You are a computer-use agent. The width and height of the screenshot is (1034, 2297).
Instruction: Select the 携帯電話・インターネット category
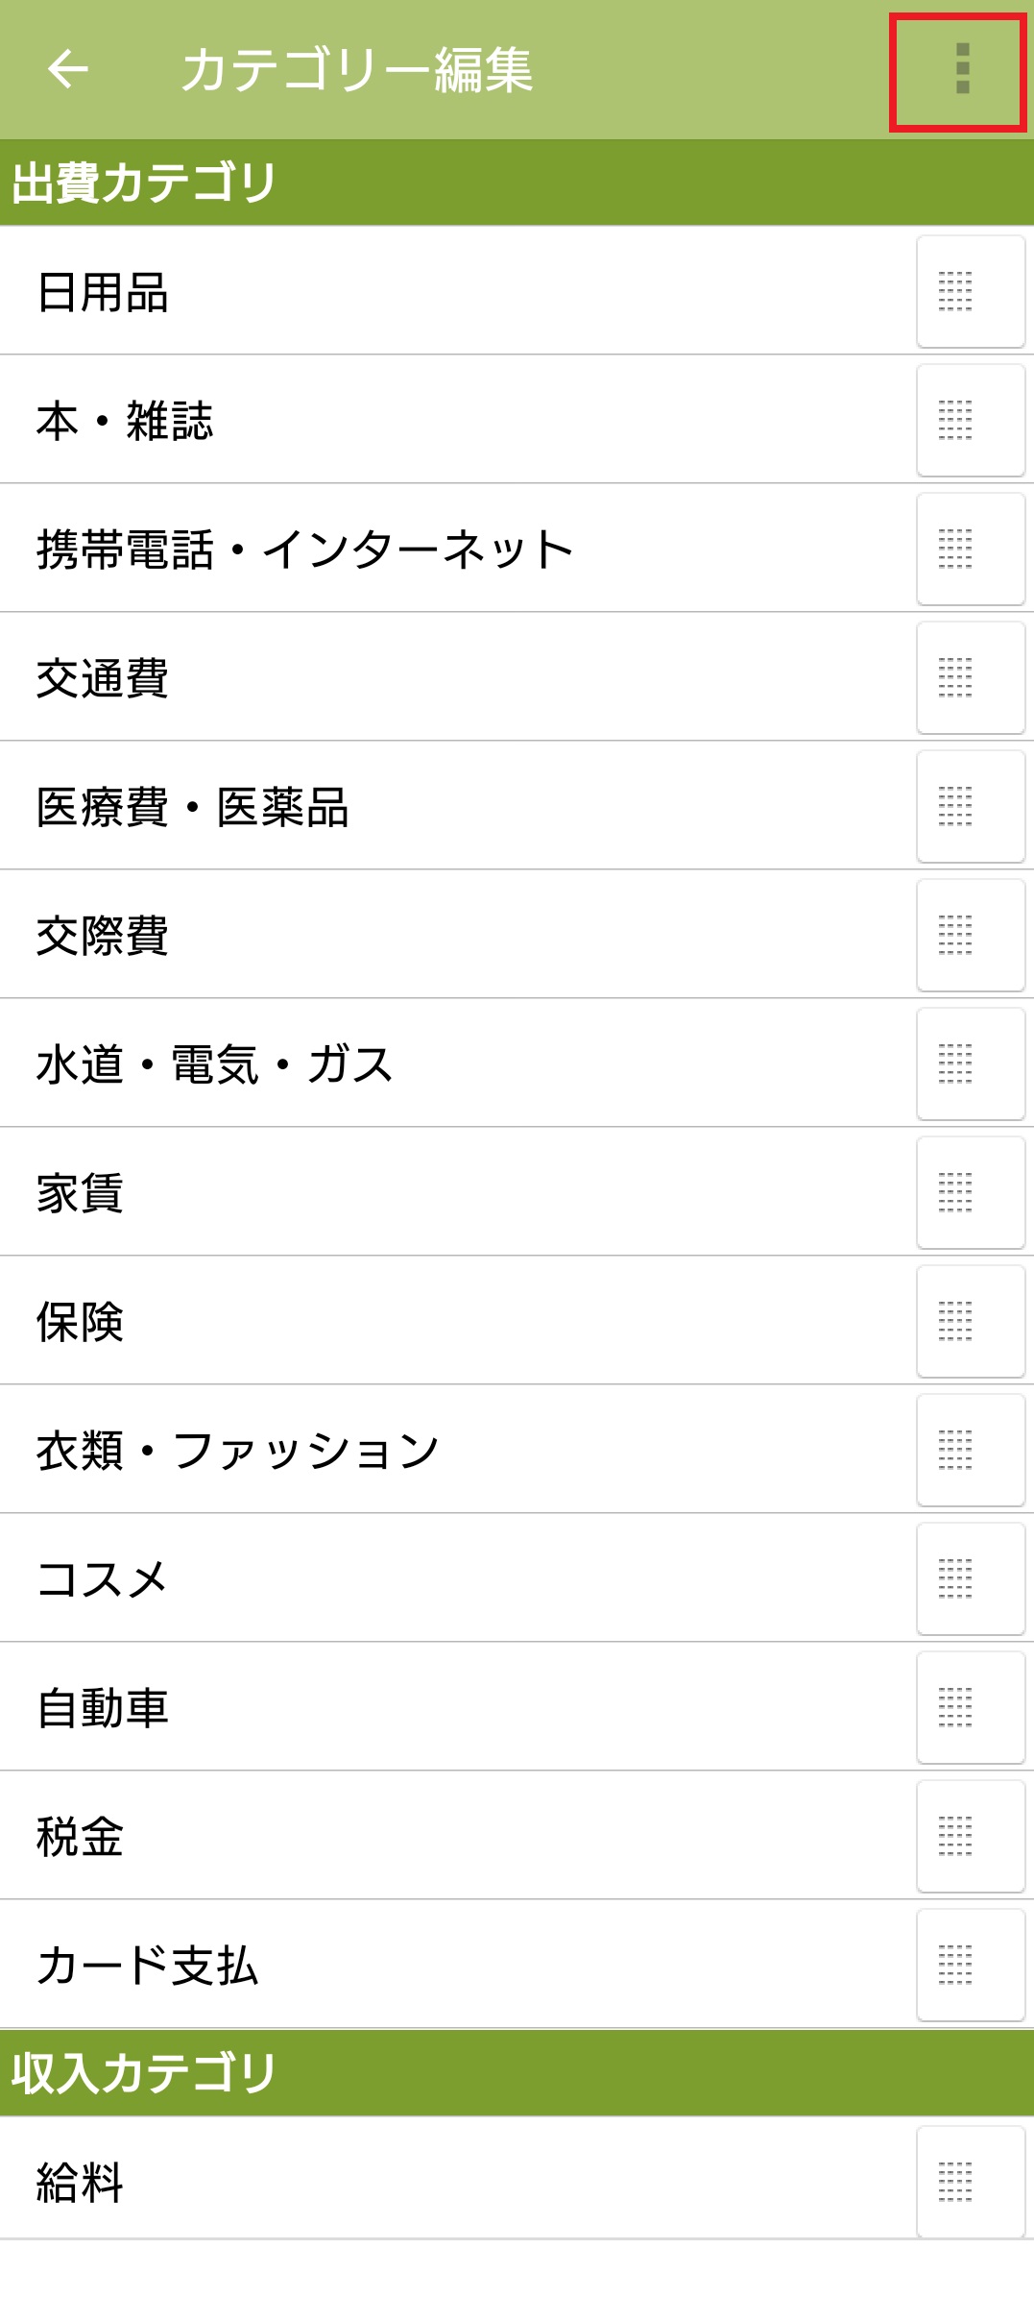coord(305,550)
